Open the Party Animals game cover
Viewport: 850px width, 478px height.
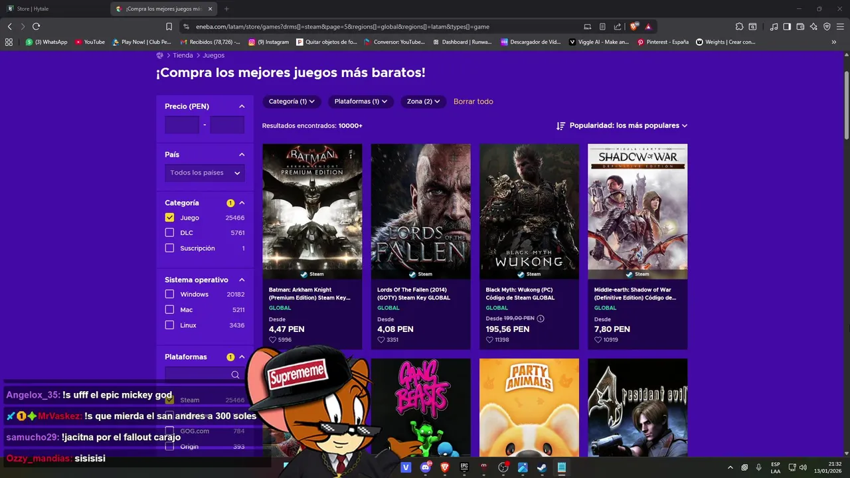tap(529, 408)
